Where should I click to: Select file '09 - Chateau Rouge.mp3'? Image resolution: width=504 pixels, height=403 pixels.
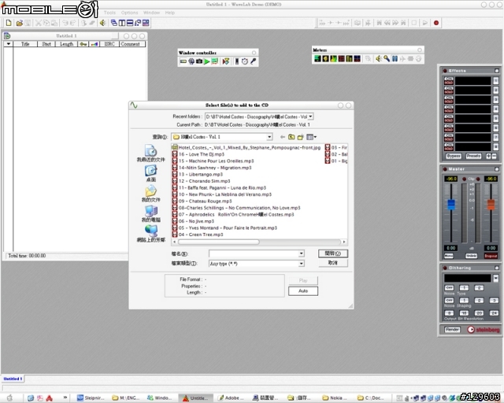click(x=202, y=201)
